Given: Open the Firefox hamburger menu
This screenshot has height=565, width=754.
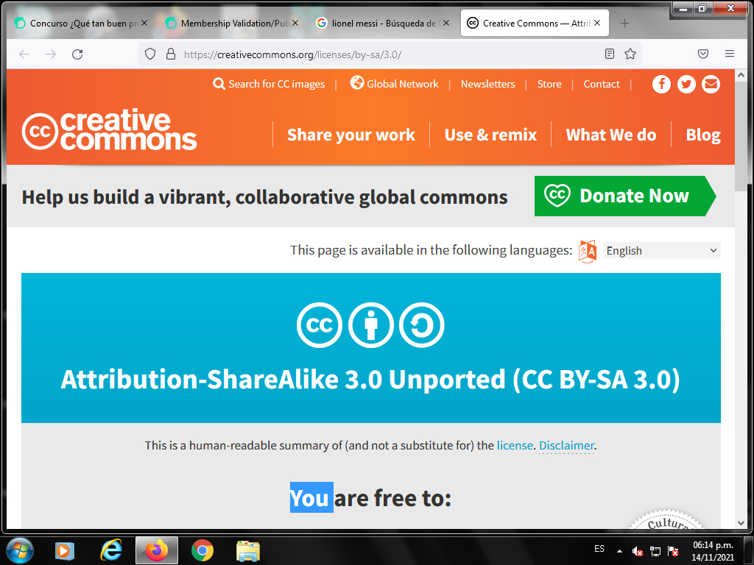Looking at the screenshot, I should click(x=730, y=54).
